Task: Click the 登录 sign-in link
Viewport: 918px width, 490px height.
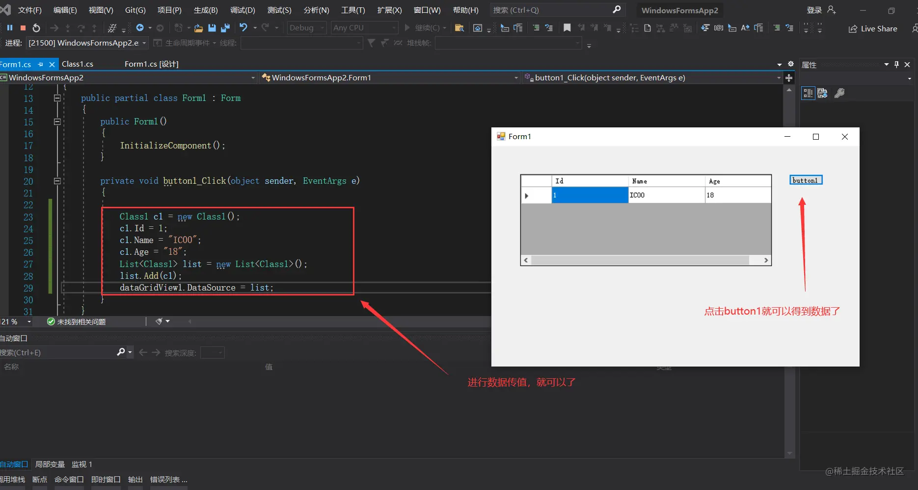Action: 814,10
